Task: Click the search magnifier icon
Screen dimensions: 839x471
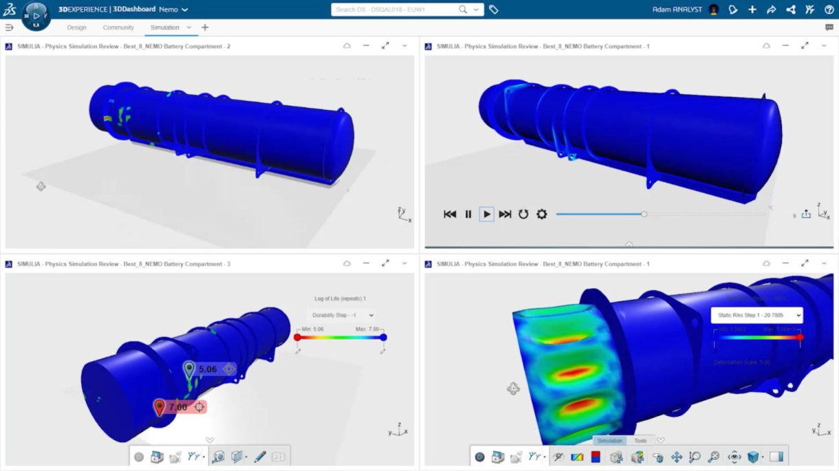Action: coord(463,10)
